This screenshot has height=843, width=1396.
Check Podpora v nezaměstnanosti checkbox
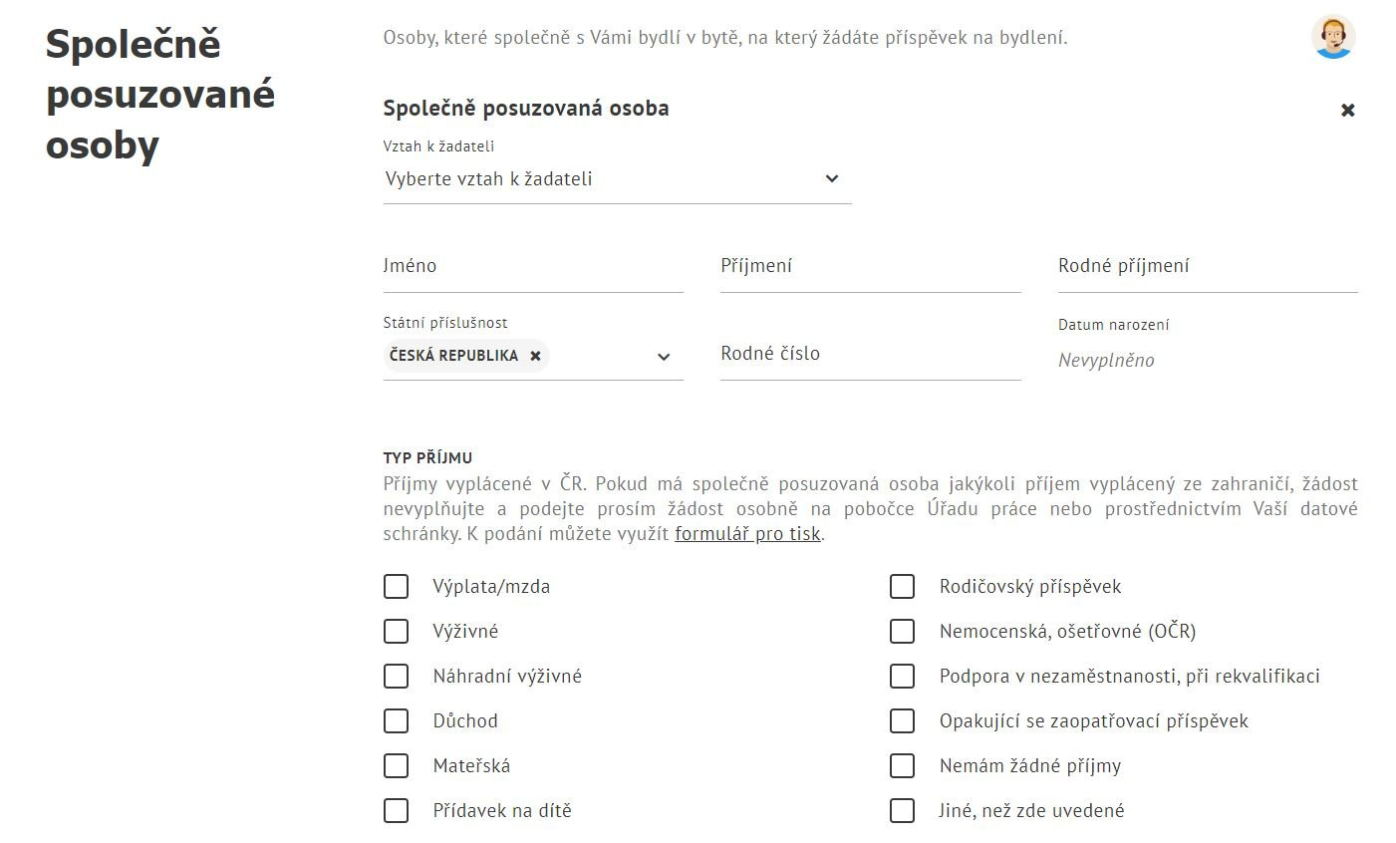click(x=902, y=676)
